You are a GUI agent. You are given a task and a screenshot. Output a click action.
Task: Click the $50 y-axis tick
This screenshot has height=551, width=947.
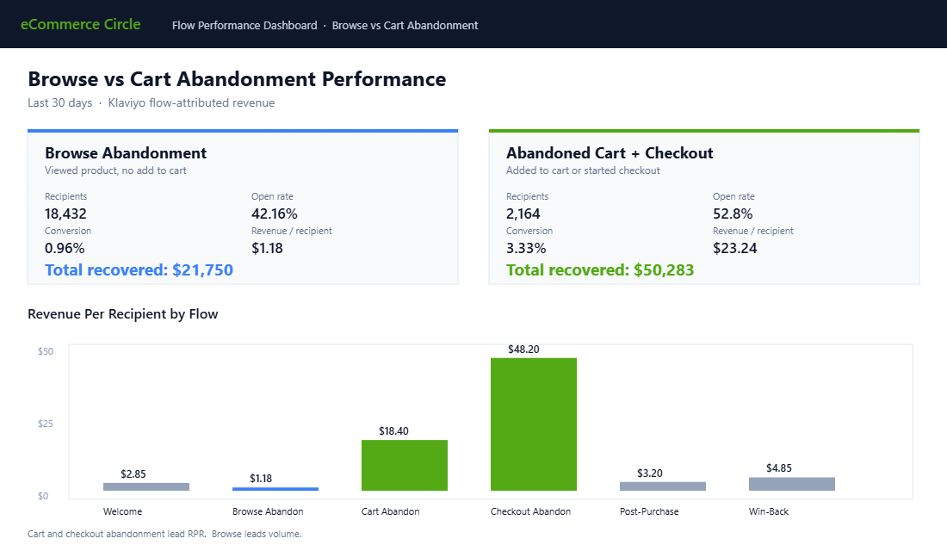(x=46, y=351)
